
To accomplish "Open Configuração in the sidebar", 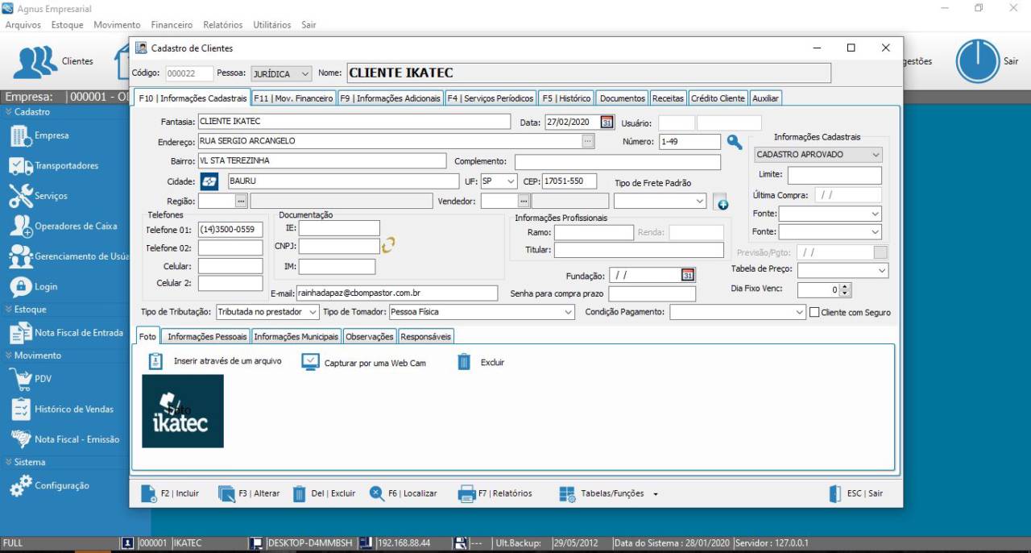I will 61,486.
